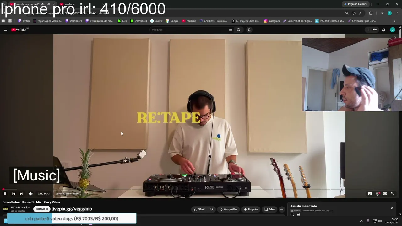The height and width of the screenshot is (226, 402).
Task: Click the Salvar button
Action: [x=270, y=209]
